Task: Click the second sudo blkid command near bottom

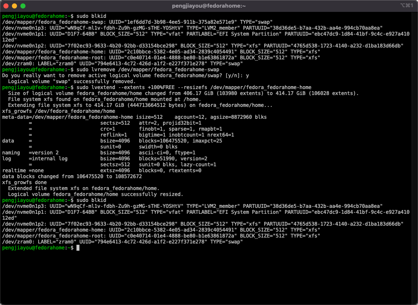Action: point(91,200)
